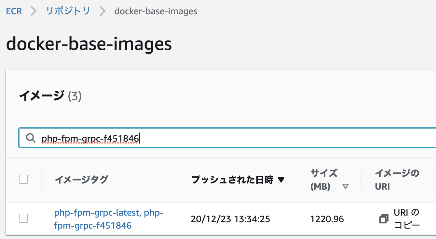
Task: Sort by サイズ (MB) column
Action: click(329, 180)
